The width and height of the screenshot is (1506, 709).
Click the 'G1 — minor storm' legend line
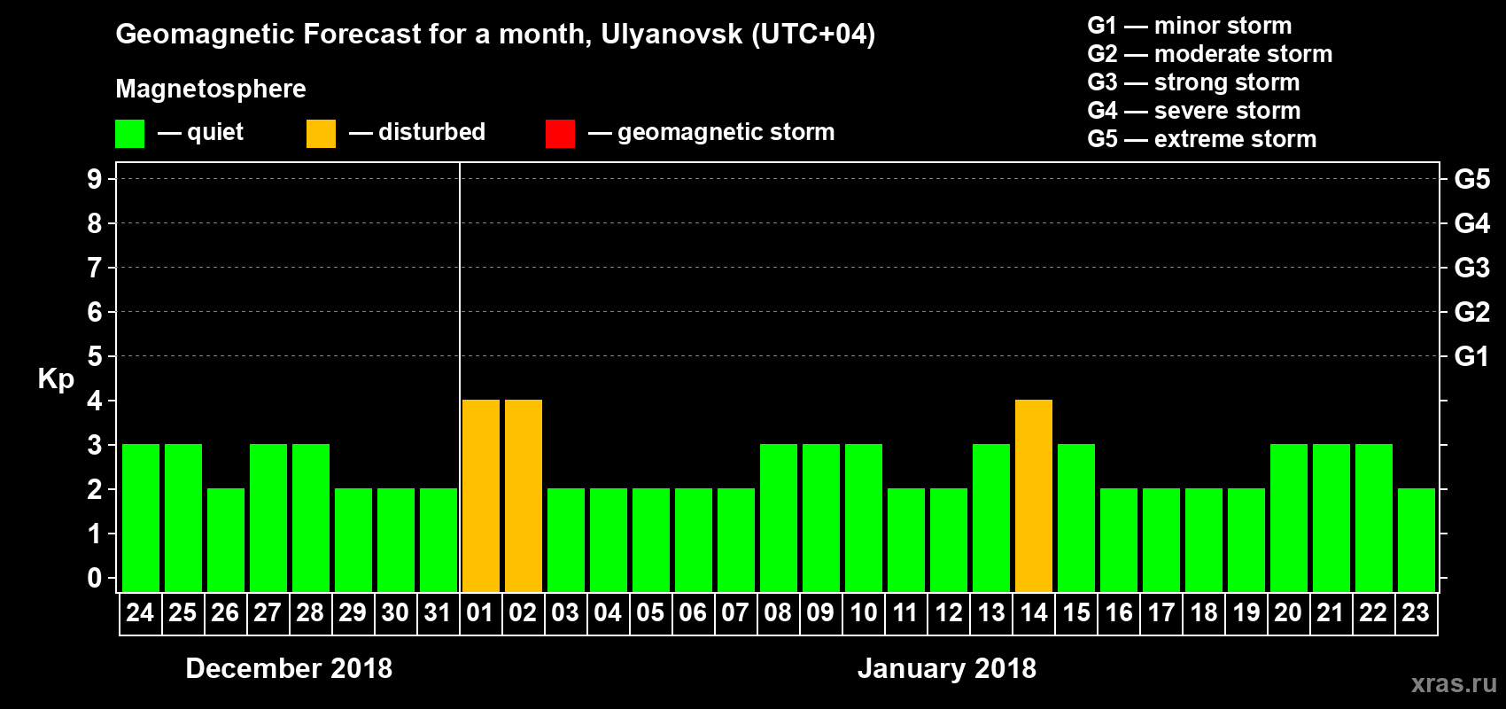[1190, 26]
